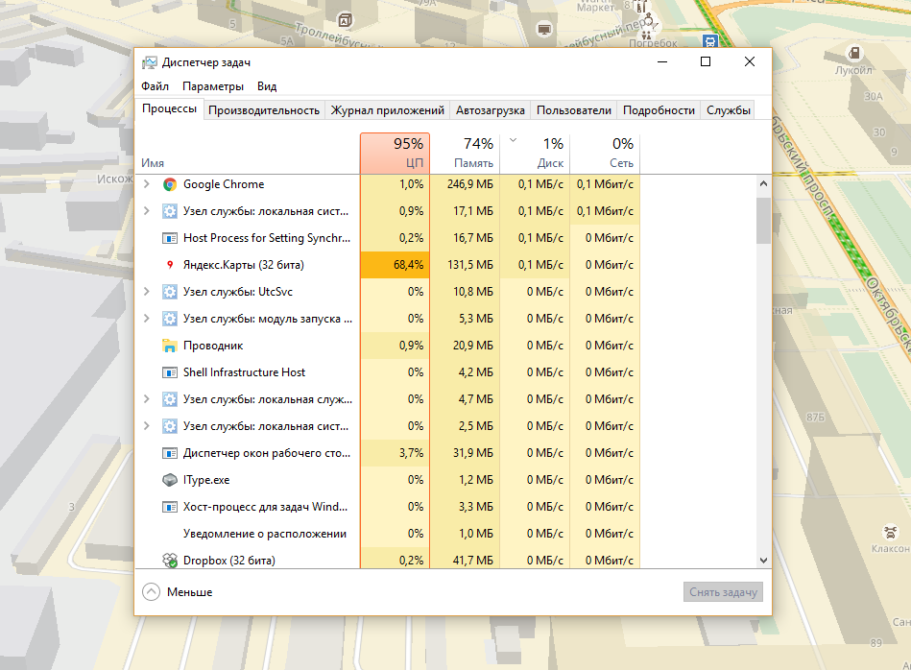Sort processes by ЦП column header
This screenshot has width=911, height=670.
pyautogui.click(x=395, y=154)
